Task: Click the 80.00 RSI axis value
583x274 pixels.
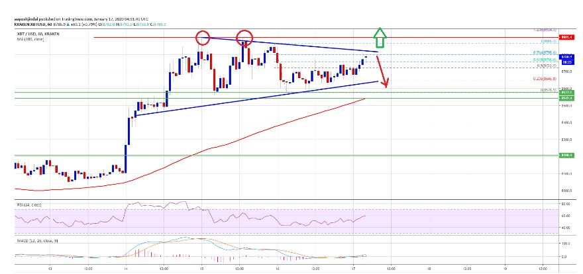Action: pos(564,204)
